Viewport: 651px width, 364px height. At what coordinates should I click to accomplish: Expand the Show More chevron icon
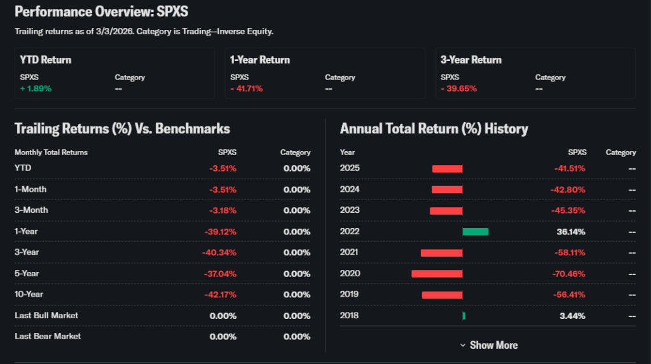[x=463, y=345]
